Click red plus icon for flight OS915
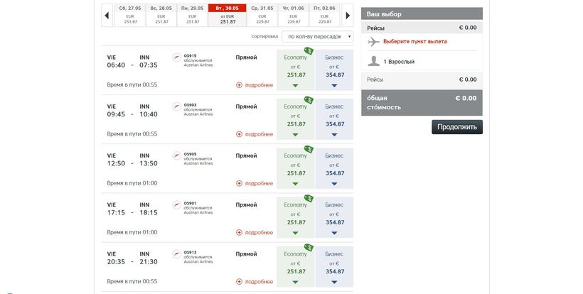The image size is (583, 294). (240, 85)
